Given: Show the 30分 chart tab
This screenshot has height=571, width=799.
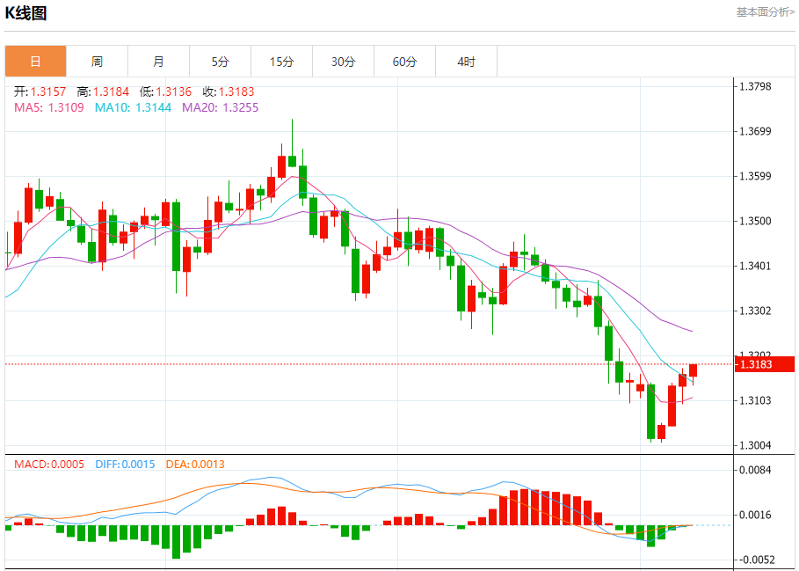Looking at the screenshot, I should point(343,62).
